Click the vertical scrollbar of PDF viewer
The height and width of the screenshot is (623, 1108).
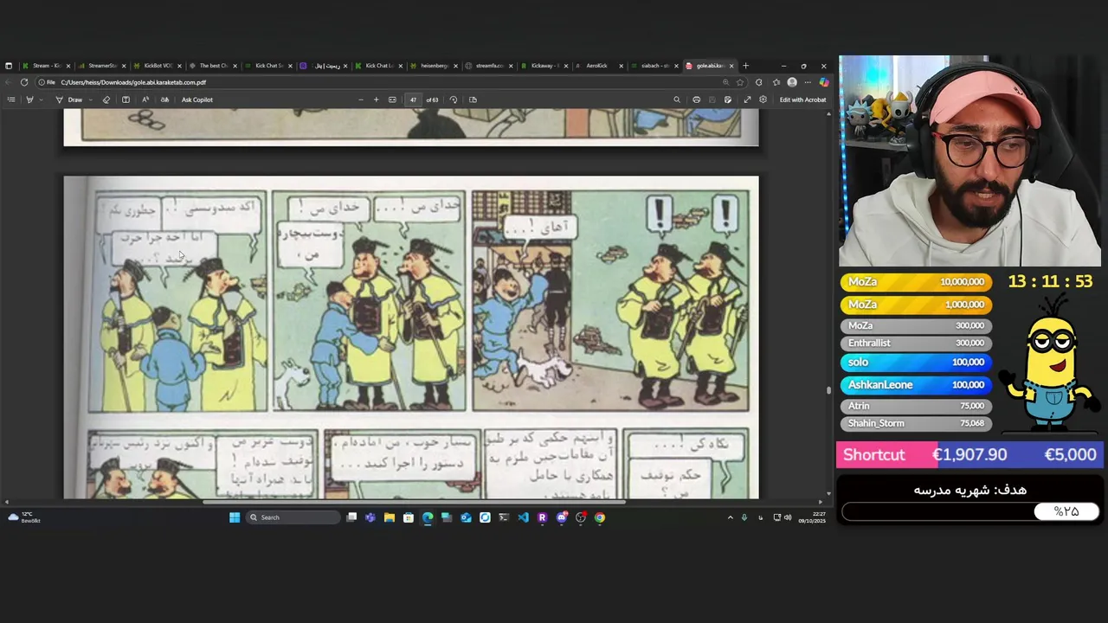tap(828, 389)
